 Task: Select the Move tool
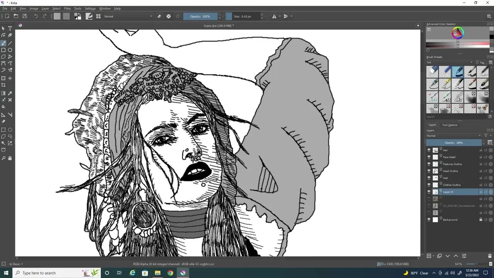pyautogui.click(x=10, y=78)
